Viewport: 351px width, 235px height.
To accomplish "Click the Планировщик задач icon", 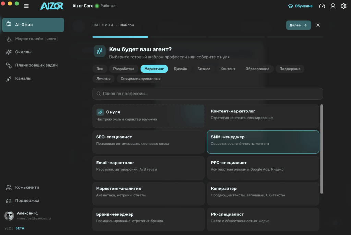I will click(9, 65).
